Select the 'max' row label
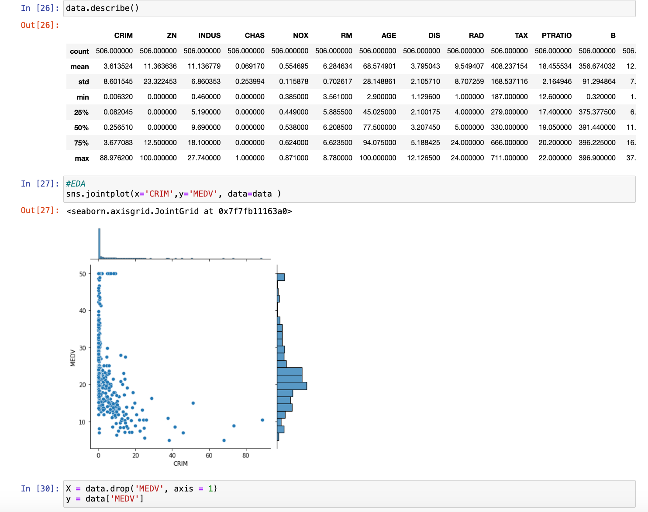This screenshot has width=648, height=512. [x=82, y=158]
